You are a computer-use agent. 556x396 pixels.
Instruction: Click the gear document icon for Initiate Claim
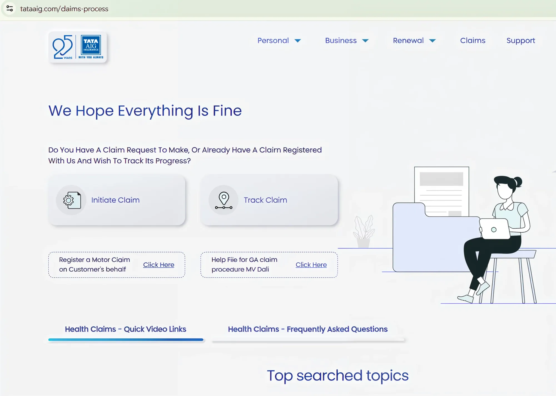(x=71, y=200)
